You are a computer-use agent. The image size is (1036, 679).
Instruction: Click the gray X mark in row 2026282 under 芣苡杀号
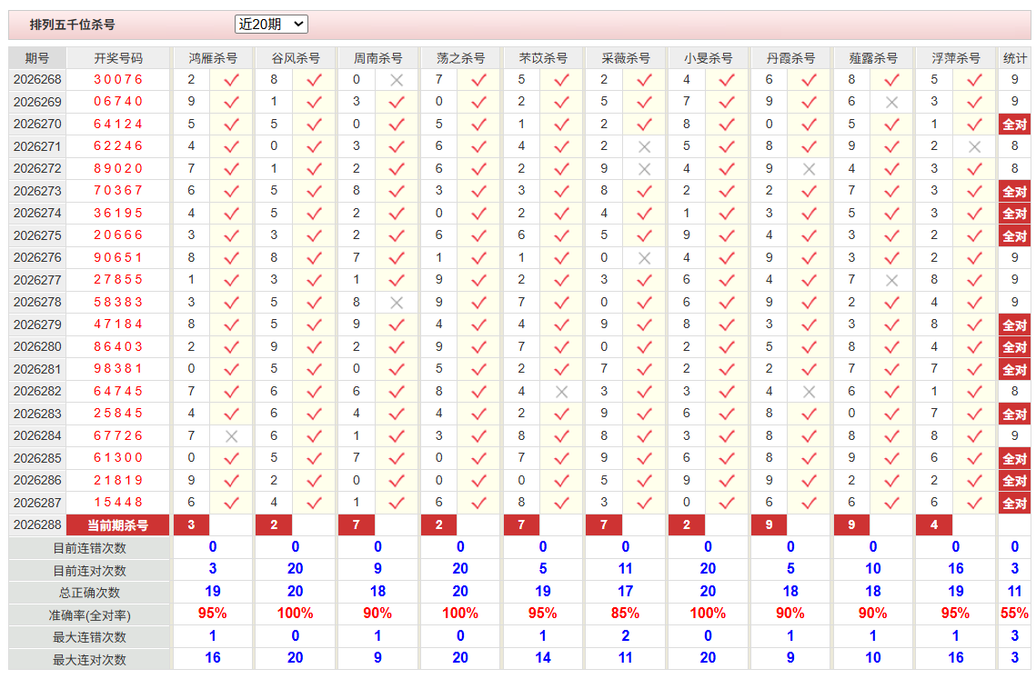point(561,392)
